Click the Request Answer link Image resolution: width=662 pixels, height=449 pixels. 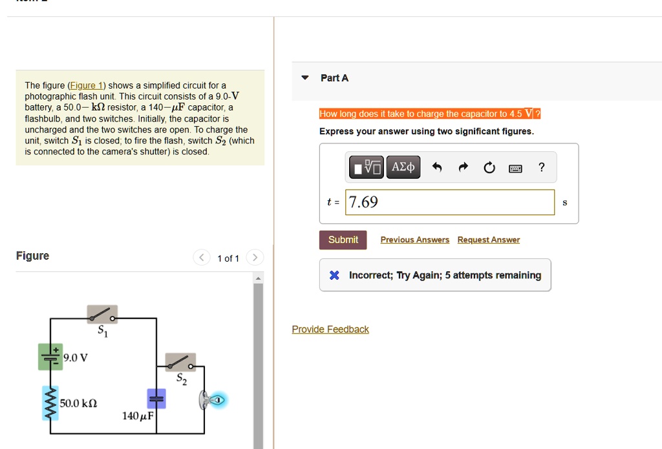[x=488, y=239]
